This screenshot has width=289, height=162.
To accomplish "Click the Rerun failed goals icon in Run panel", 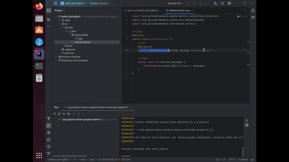I will (x=59, y=114).
